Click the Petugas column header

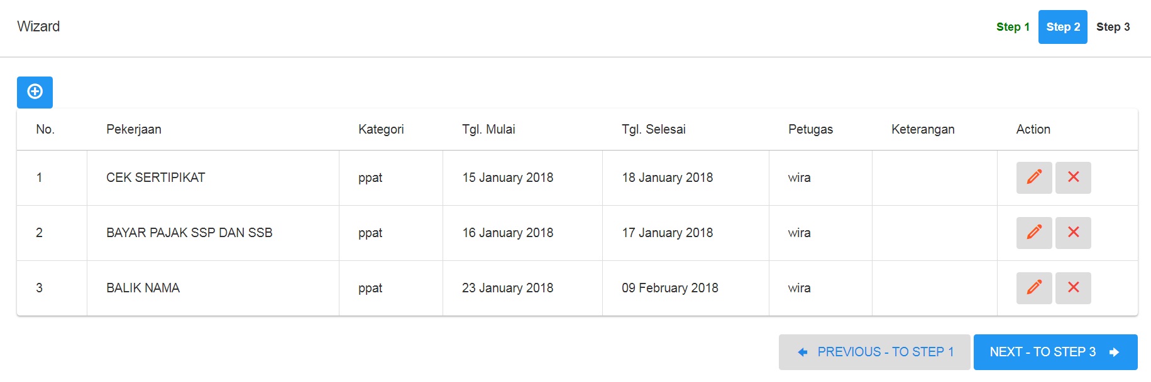(x=810, y=129)
